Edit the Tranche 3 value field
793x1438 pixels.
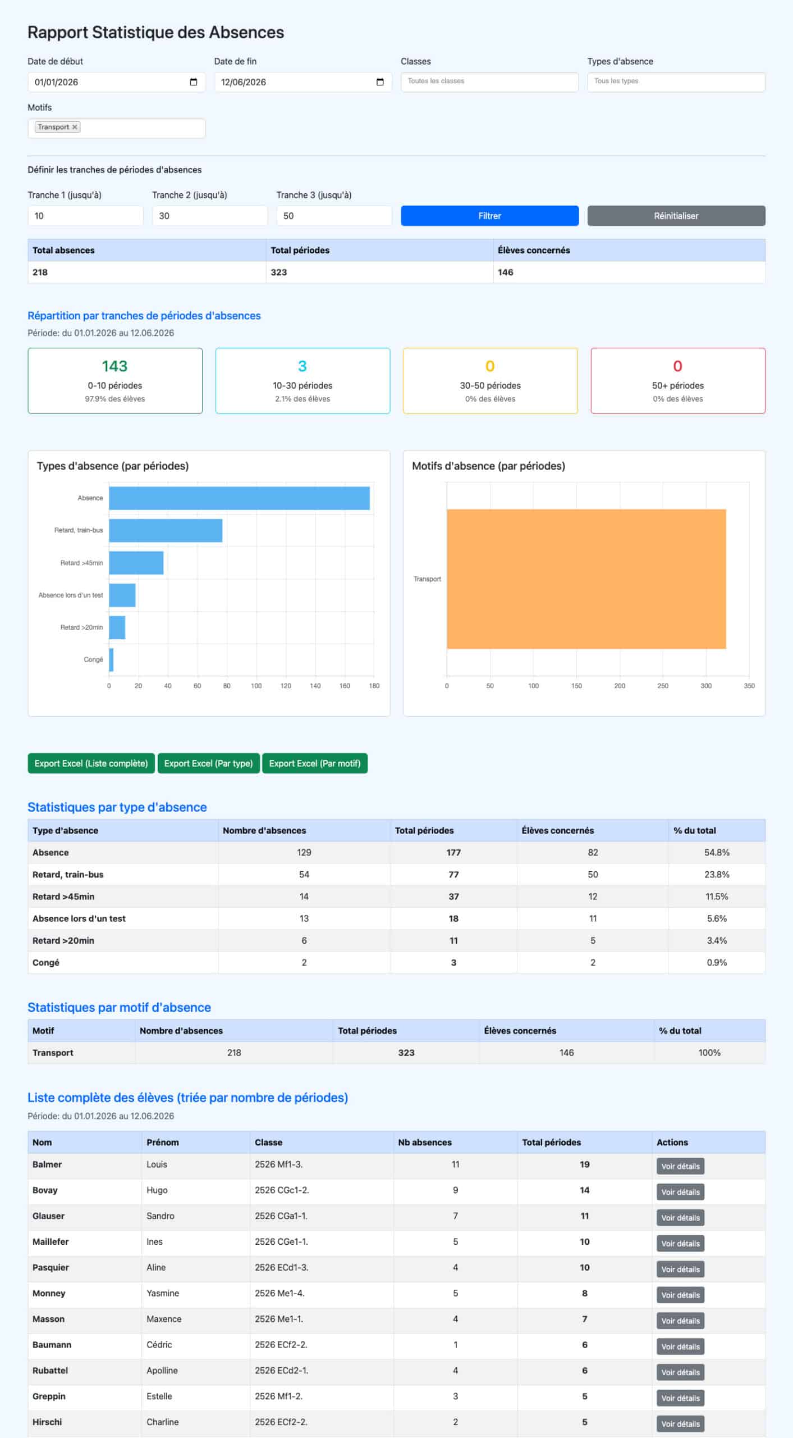334,216
